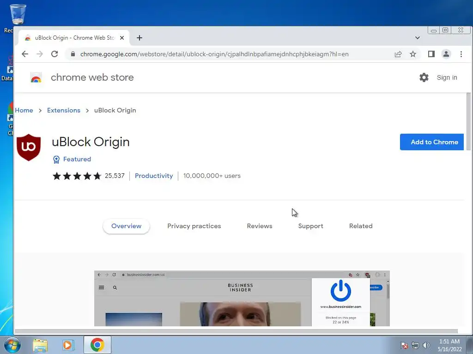The width and height of the screenshot is (473, 354).
Task: Click the Business Insider screenshot thumbnail
Action: pyautogui.click(x=242, y=298)
